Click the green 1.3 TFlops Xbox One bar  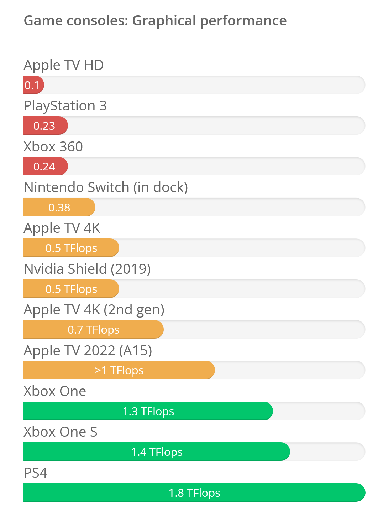pos(148,411)
